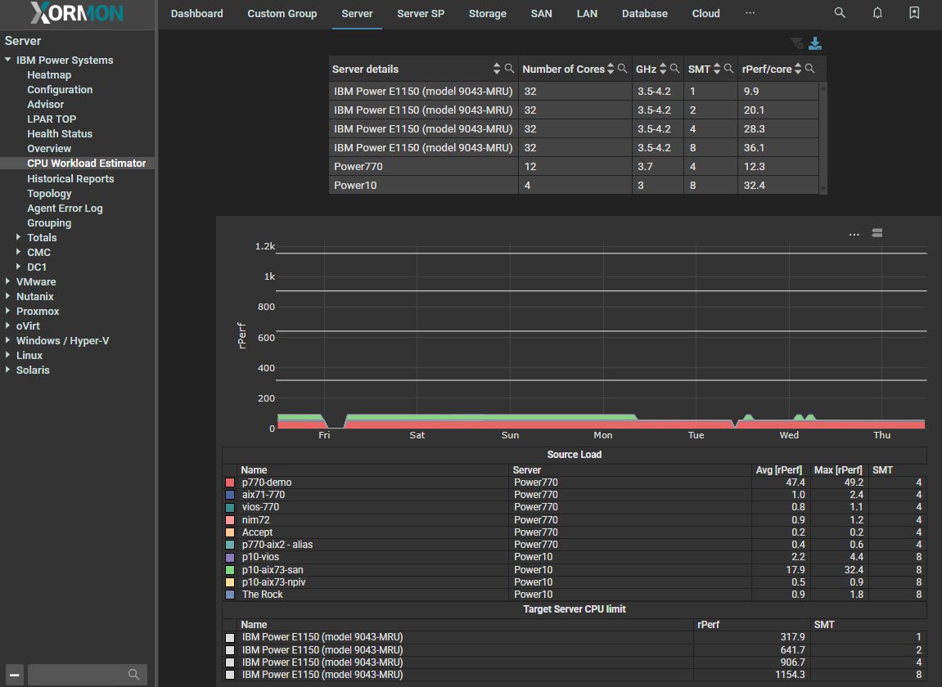The height and width of the screenshot is (687, 942).
Task: Toggle the p770-demo series in legend
Action: pyautogui.click(x=230, y=483)
